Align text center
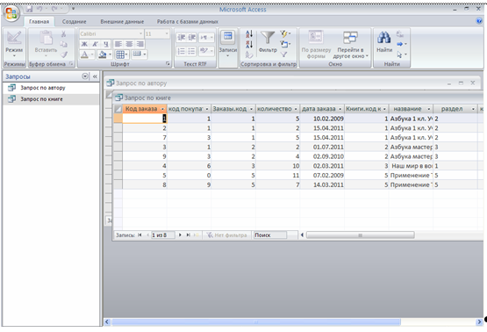 (x=129, y=44)
